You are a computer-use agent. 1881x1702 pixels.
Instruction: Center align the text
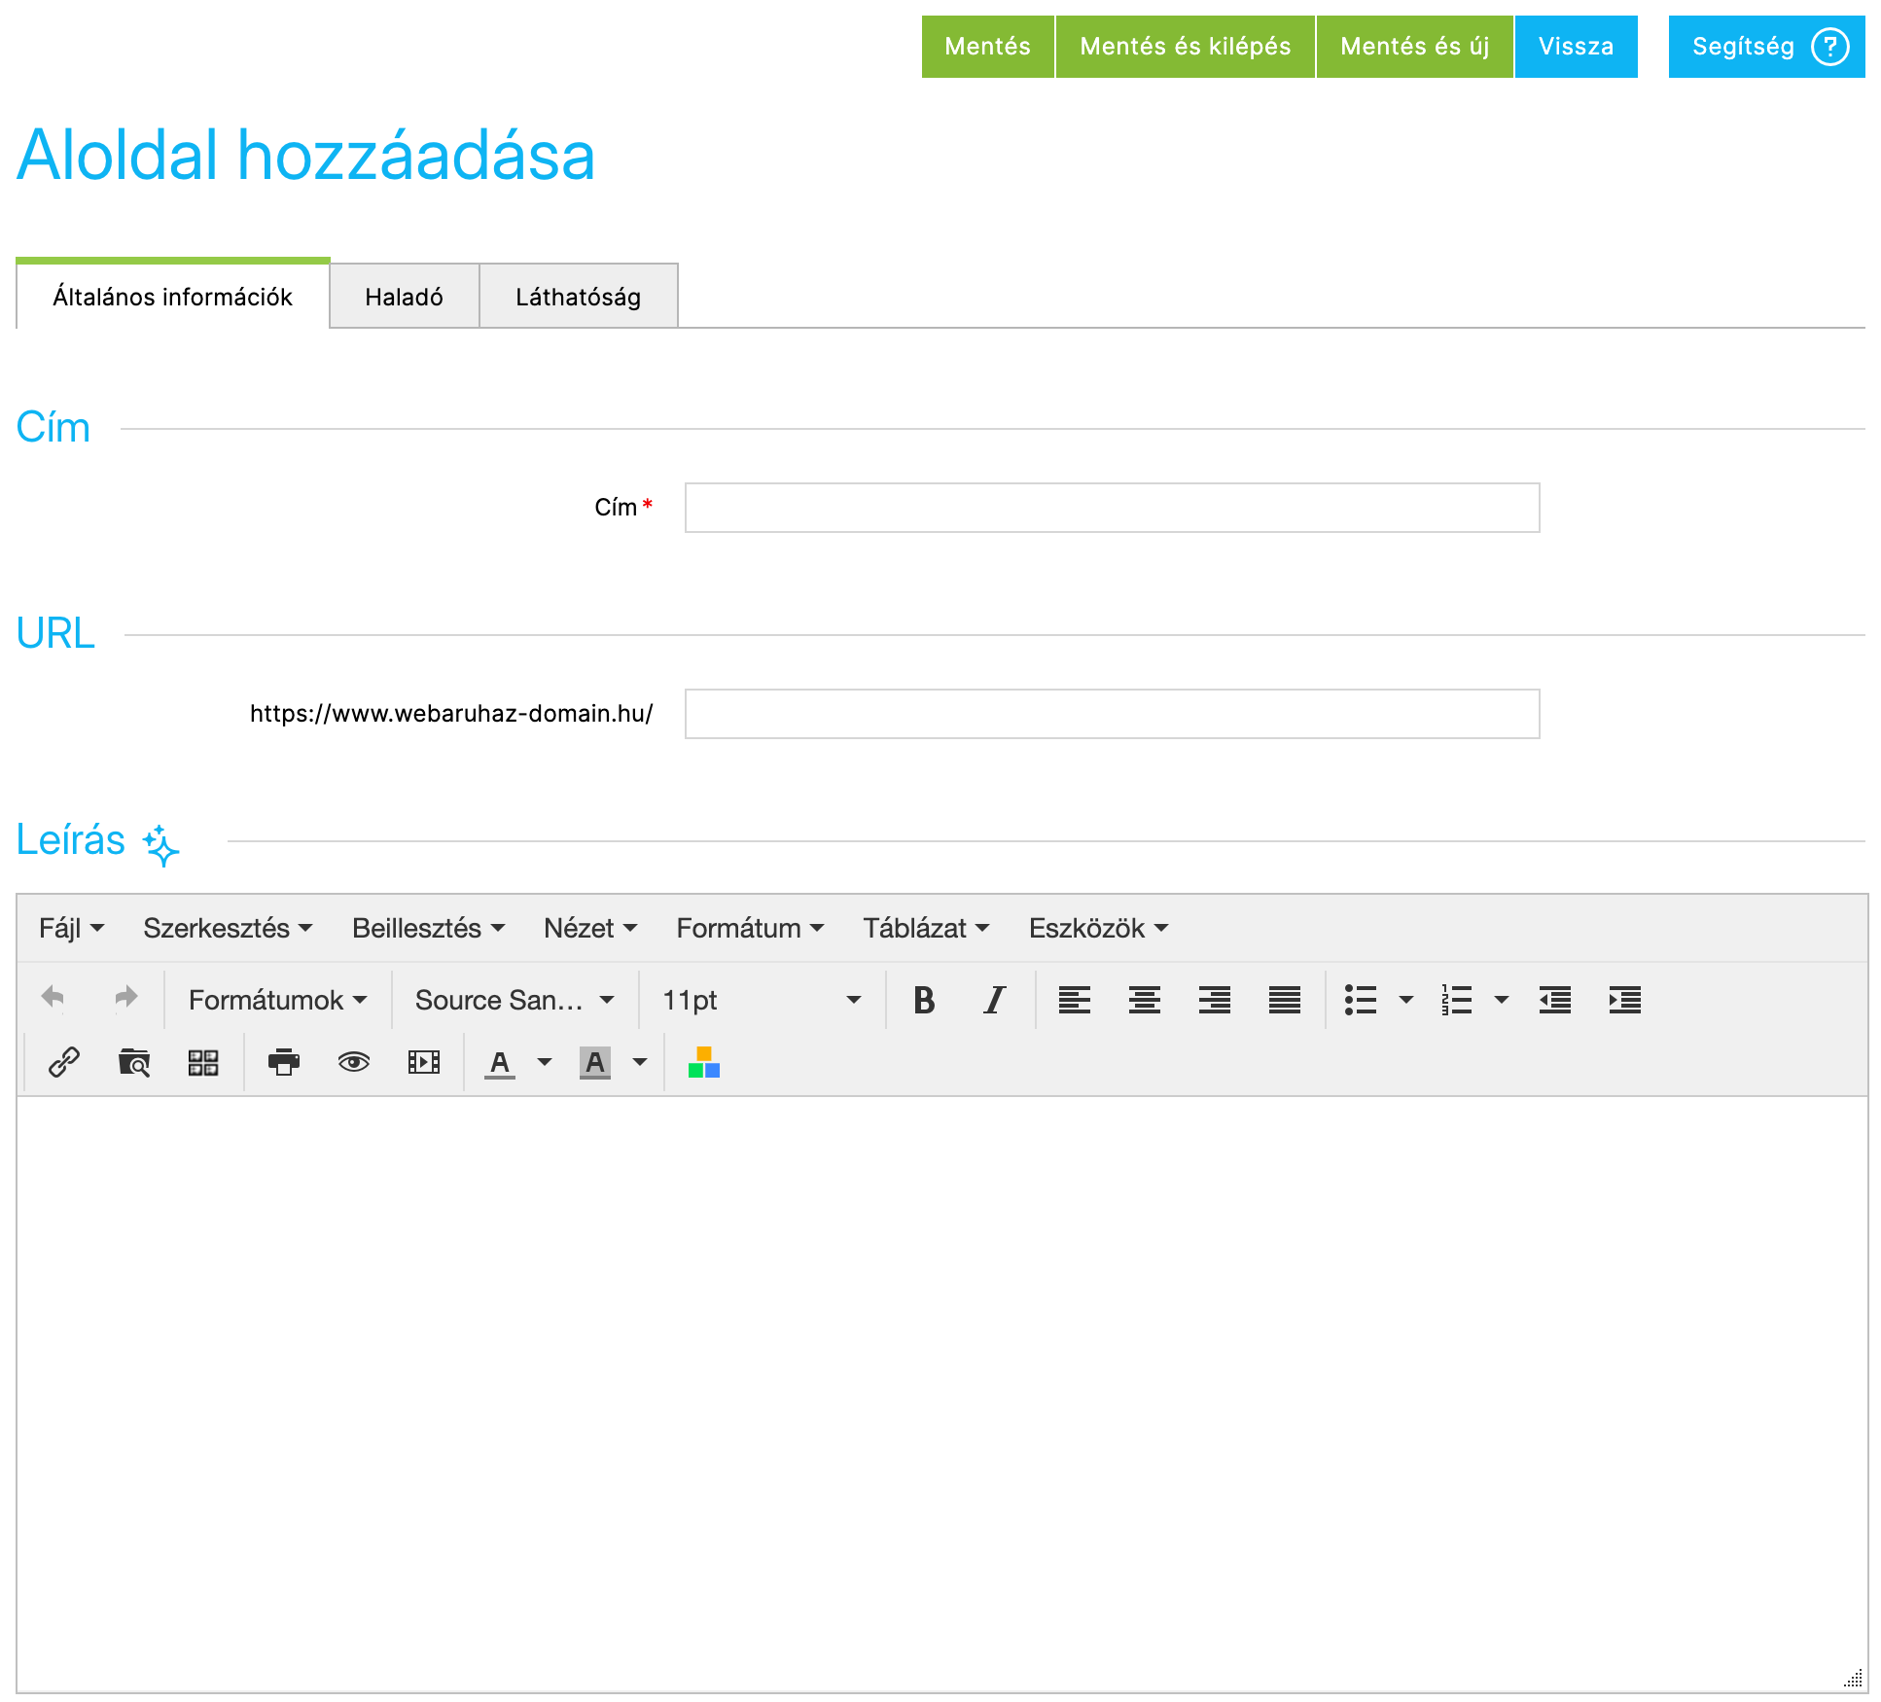[1145, 1000]
